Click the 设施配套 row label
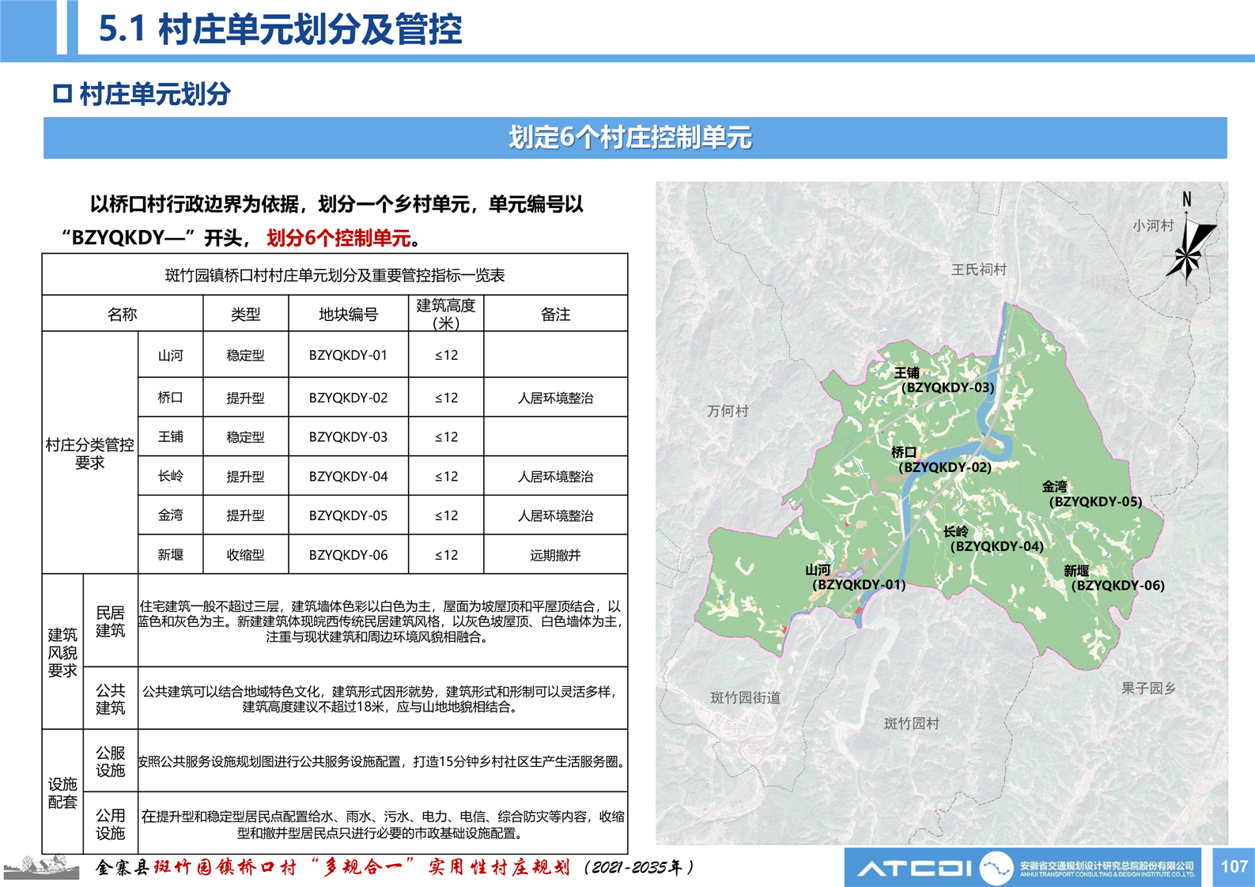Viewport: 1255px width, 887px height. [x=62, y=792]
